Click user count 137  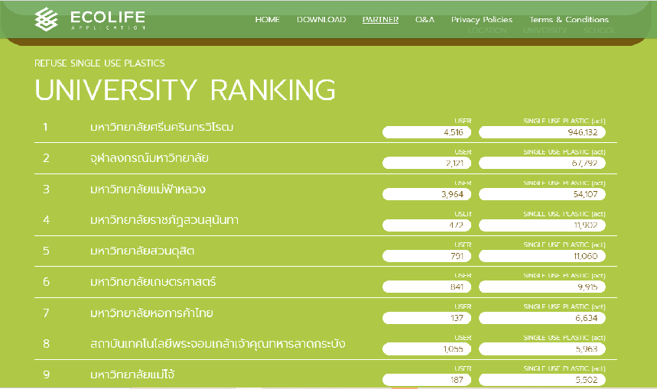tap(427, 318)
